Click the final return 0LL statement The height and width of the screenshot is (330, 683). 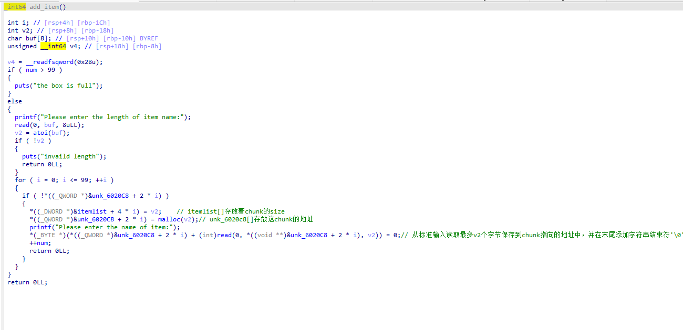[x=26, y=282]
